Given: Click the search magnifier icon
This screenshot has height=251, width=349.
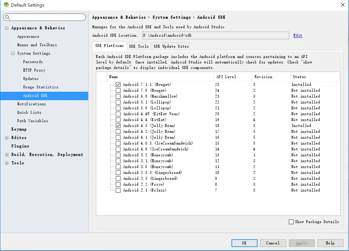Looking at the screenshot, I should point(7,17).
